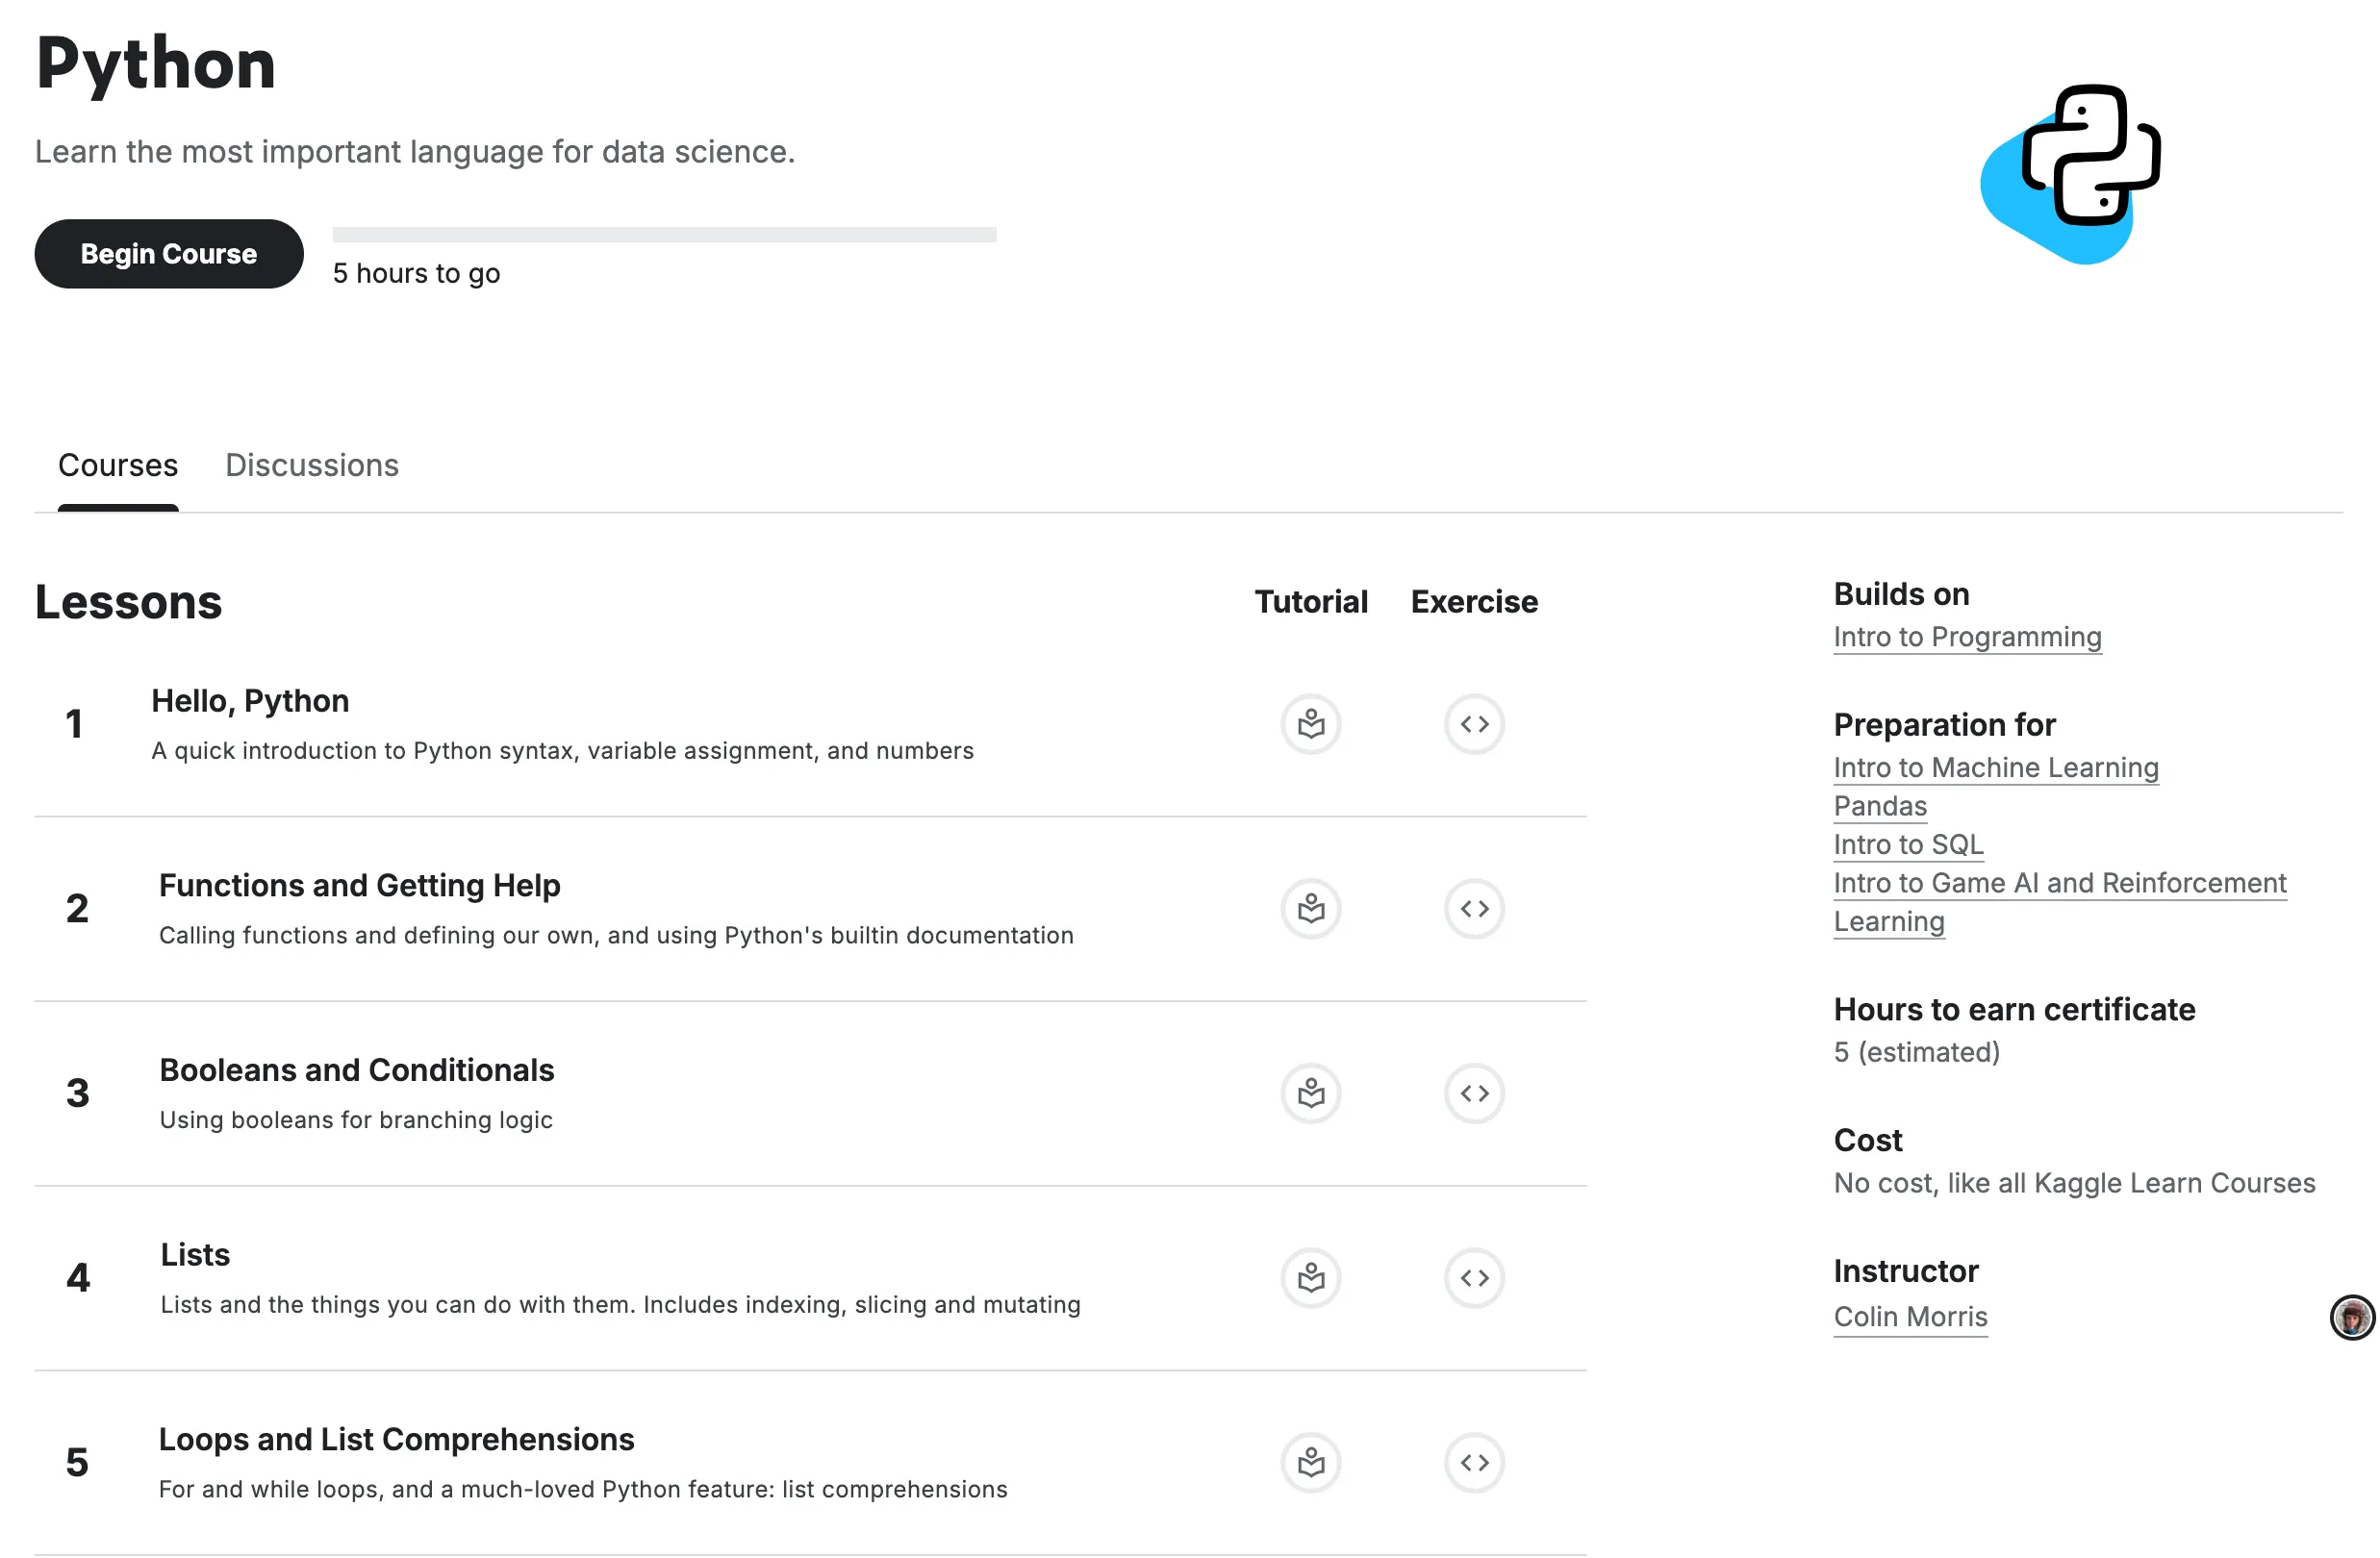
Task: Open the tutorial for Lists
Action: coord(1311,1277)
